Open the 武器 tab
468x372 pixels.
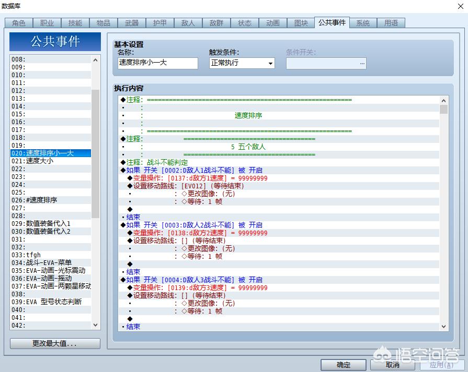pyautogui.click(x=132, y=23)
